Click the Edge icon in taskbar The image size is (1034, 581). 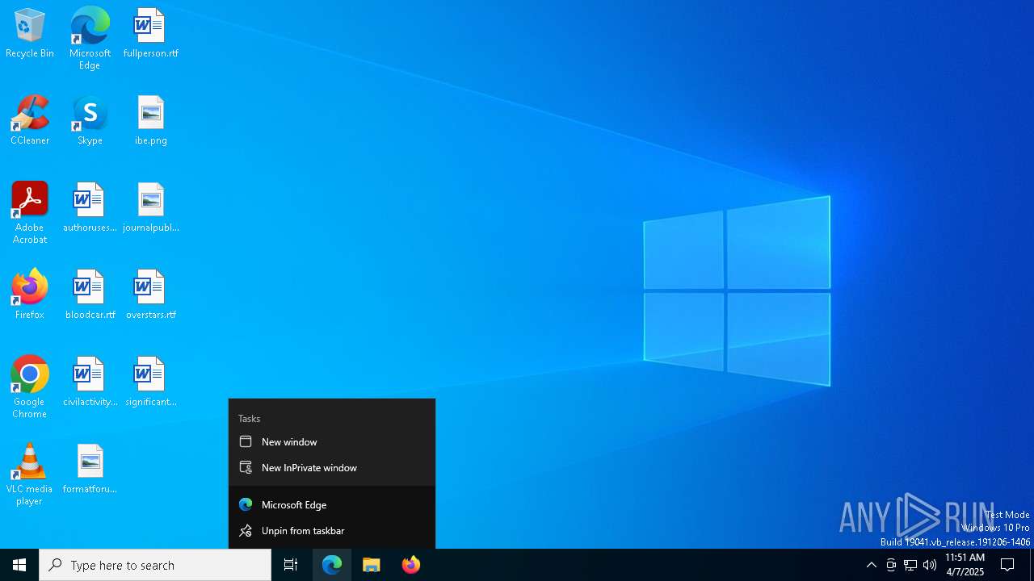332,565
